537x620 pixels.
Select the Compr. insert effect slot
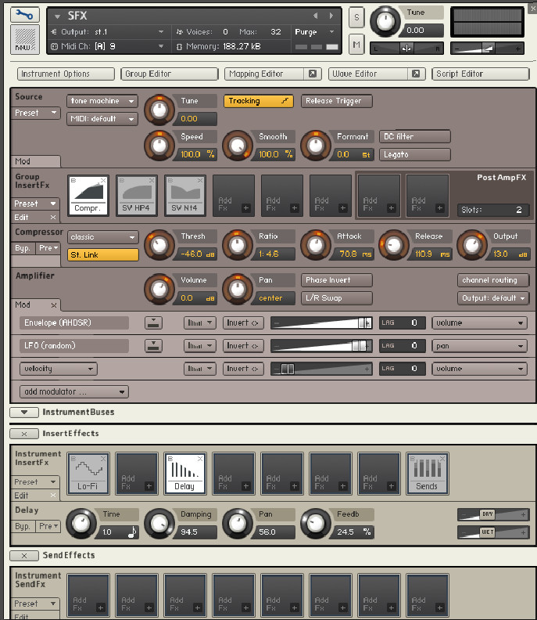88,196
